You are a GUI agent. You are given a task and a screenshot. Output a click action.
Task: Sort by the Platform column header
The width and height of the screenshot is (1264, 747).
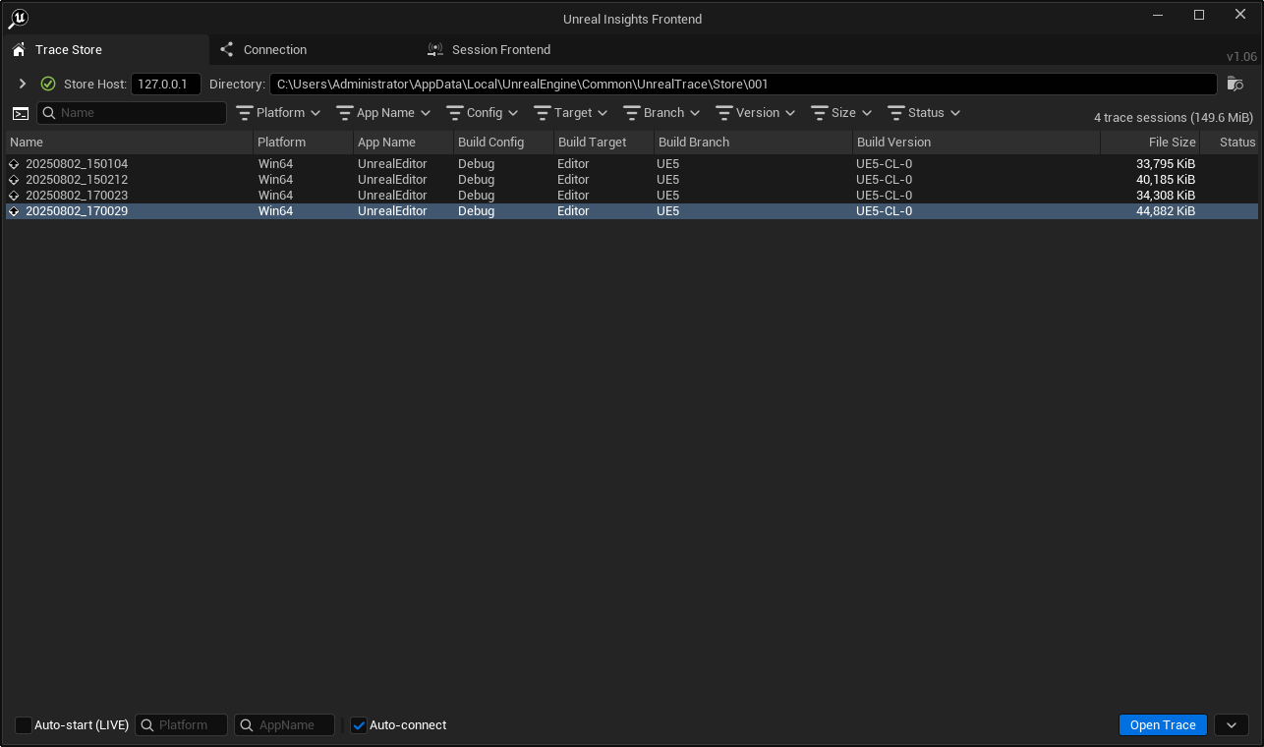tap(303, 143)
